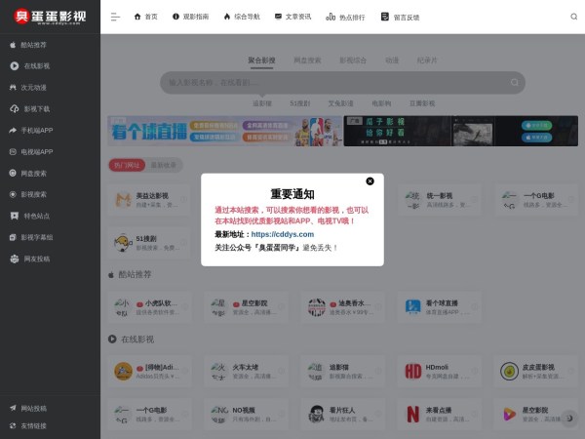This screenshot has width=585, height=439.
Task: Open the https://cddys.com link
Action: click(282, 234)
